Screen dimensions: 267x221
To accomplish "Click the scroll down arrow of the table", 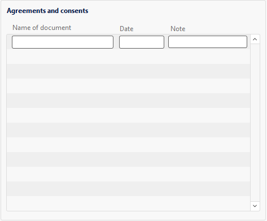I will point(255,206).
